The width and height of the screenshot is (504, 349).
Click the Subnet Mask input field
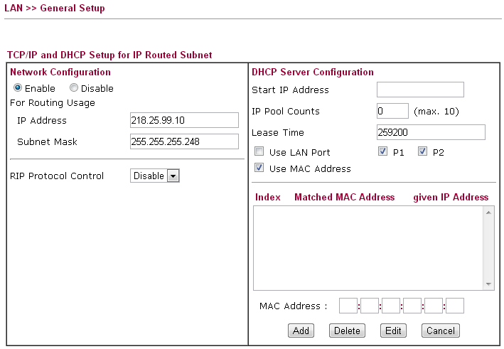coord(184,141)
